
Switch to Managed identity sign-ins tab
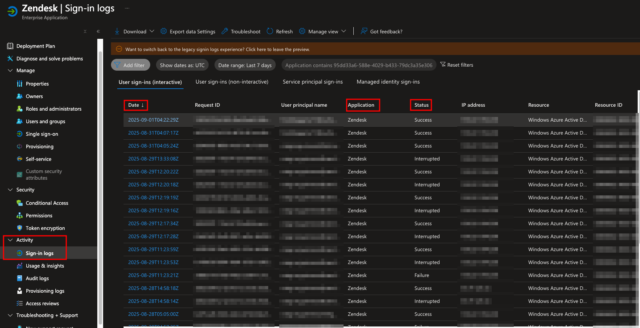point(388,82)
